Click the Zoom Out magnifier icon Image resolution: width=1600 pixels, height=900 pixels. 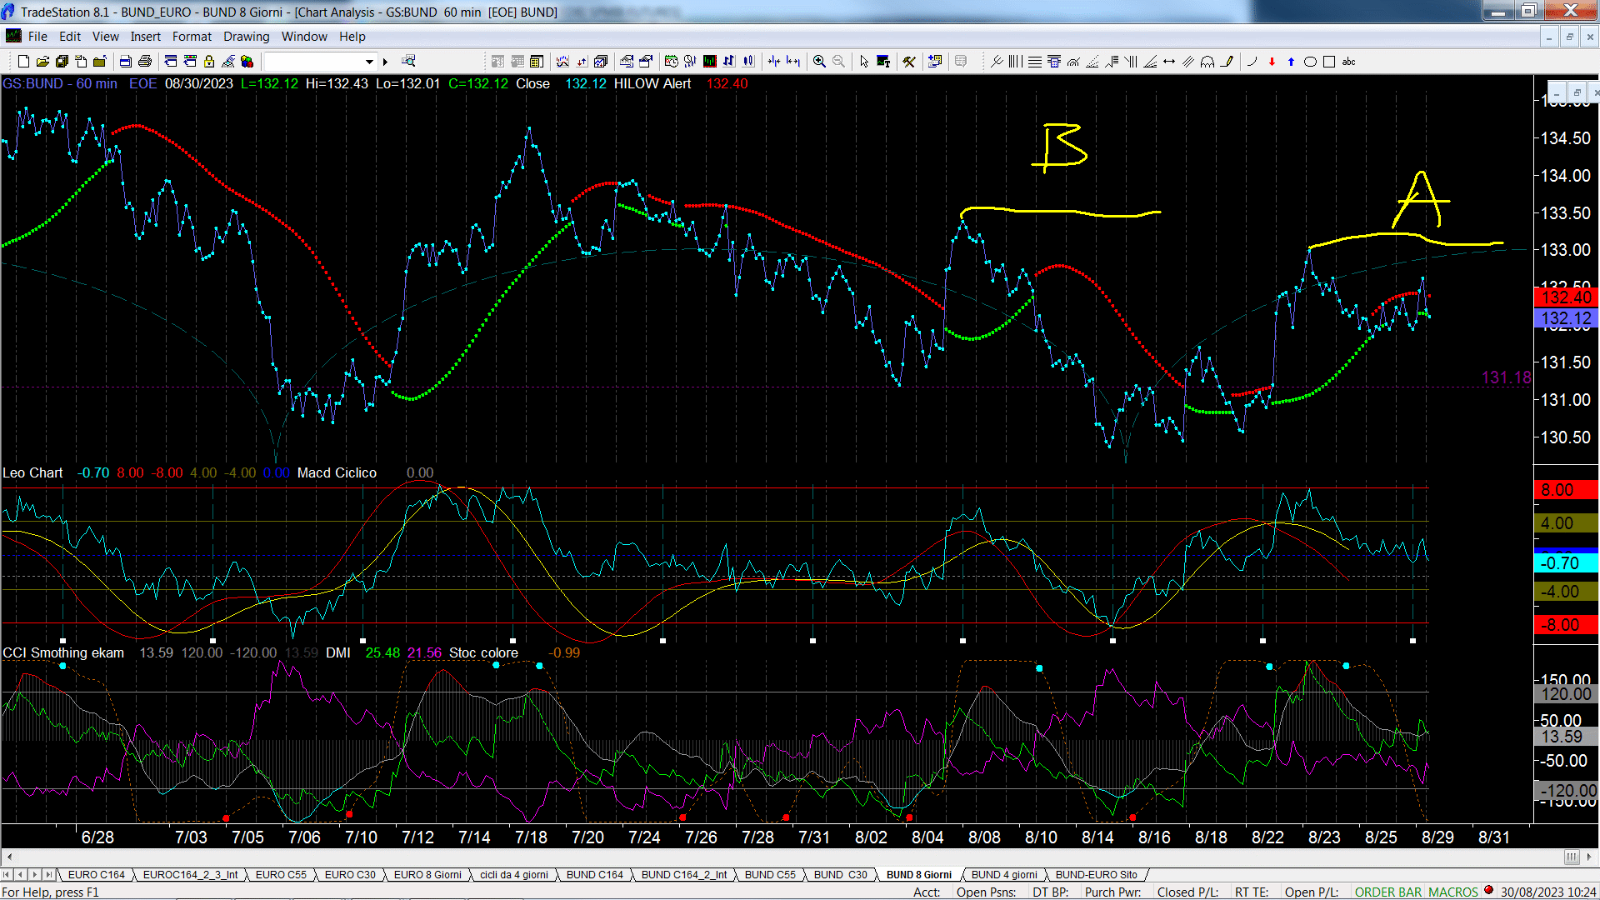(x=838, y=62)
